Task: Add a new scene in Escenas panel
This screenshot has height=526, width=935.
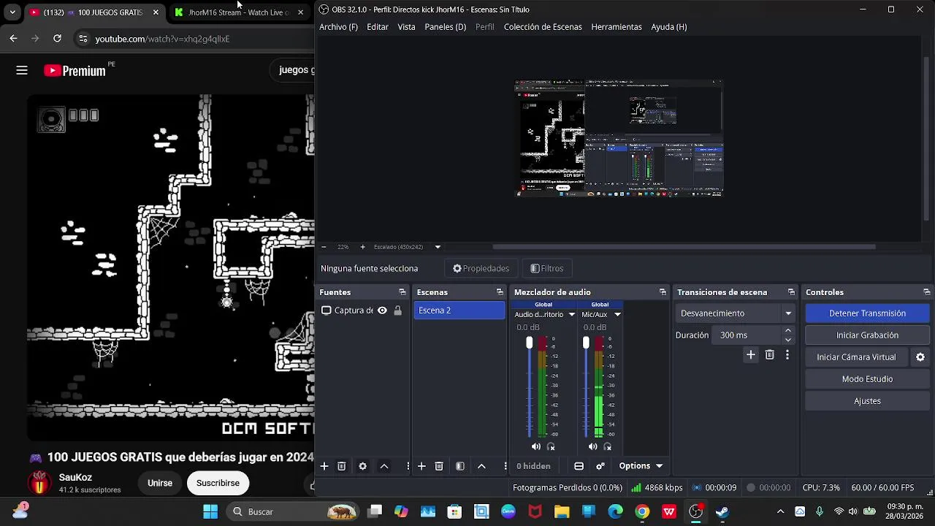Action: (x=421, y=466)
